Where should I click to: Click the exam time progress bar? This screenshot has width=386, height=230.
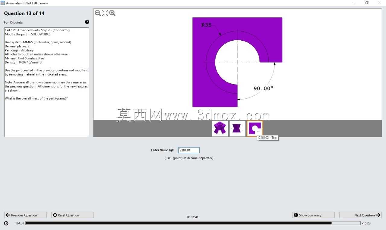point(193,223)
